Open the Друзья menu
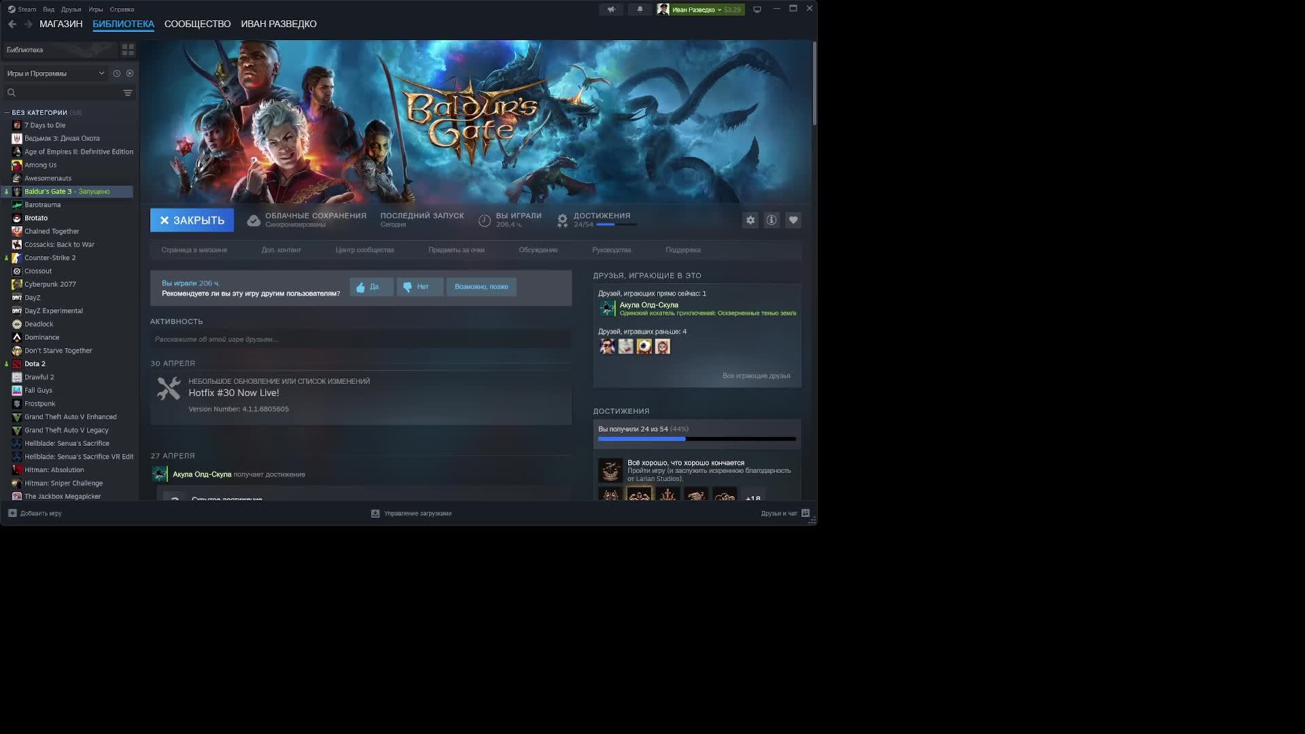This screenshot has width=1305, height=734. pos(71,10)
